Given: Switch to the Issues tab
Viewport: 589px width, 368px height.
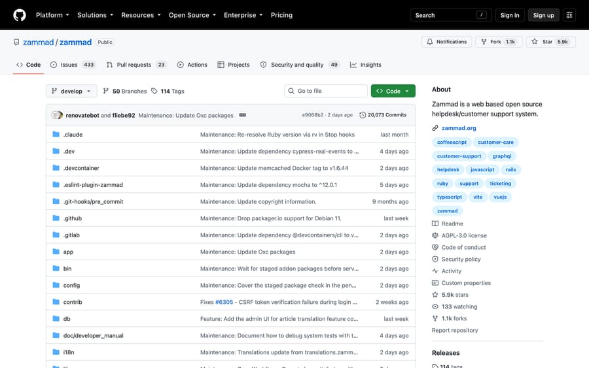Looking at the screenshot, I should pyautogui.click(x=73, y=65).
